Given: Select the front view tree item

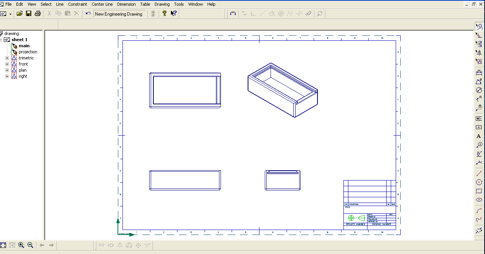Looking at the screenshot, I should click(x=23, y=64).
